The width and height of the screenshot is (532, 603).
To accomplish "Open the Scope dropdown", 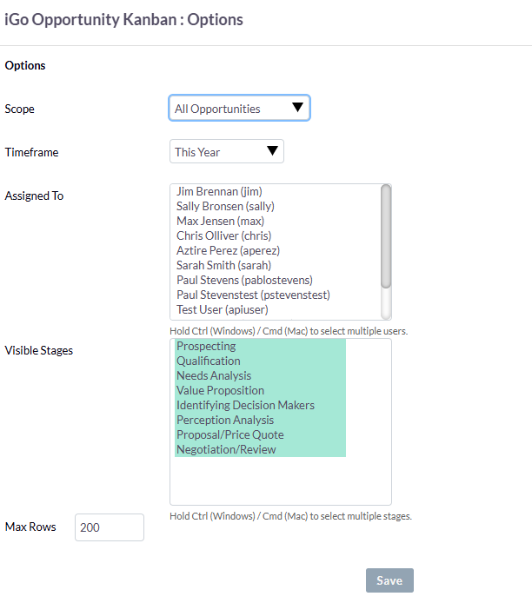I will pos(239,109).
